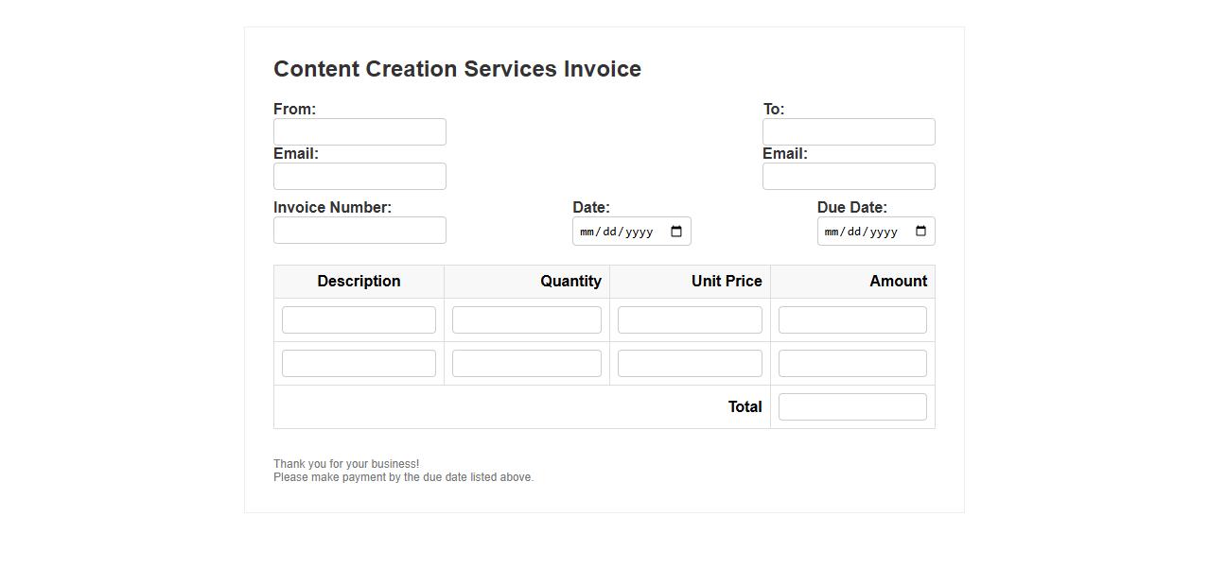Select second row Description field
The width and height of the screenshot is (1209, 568).
coord(359,364)
